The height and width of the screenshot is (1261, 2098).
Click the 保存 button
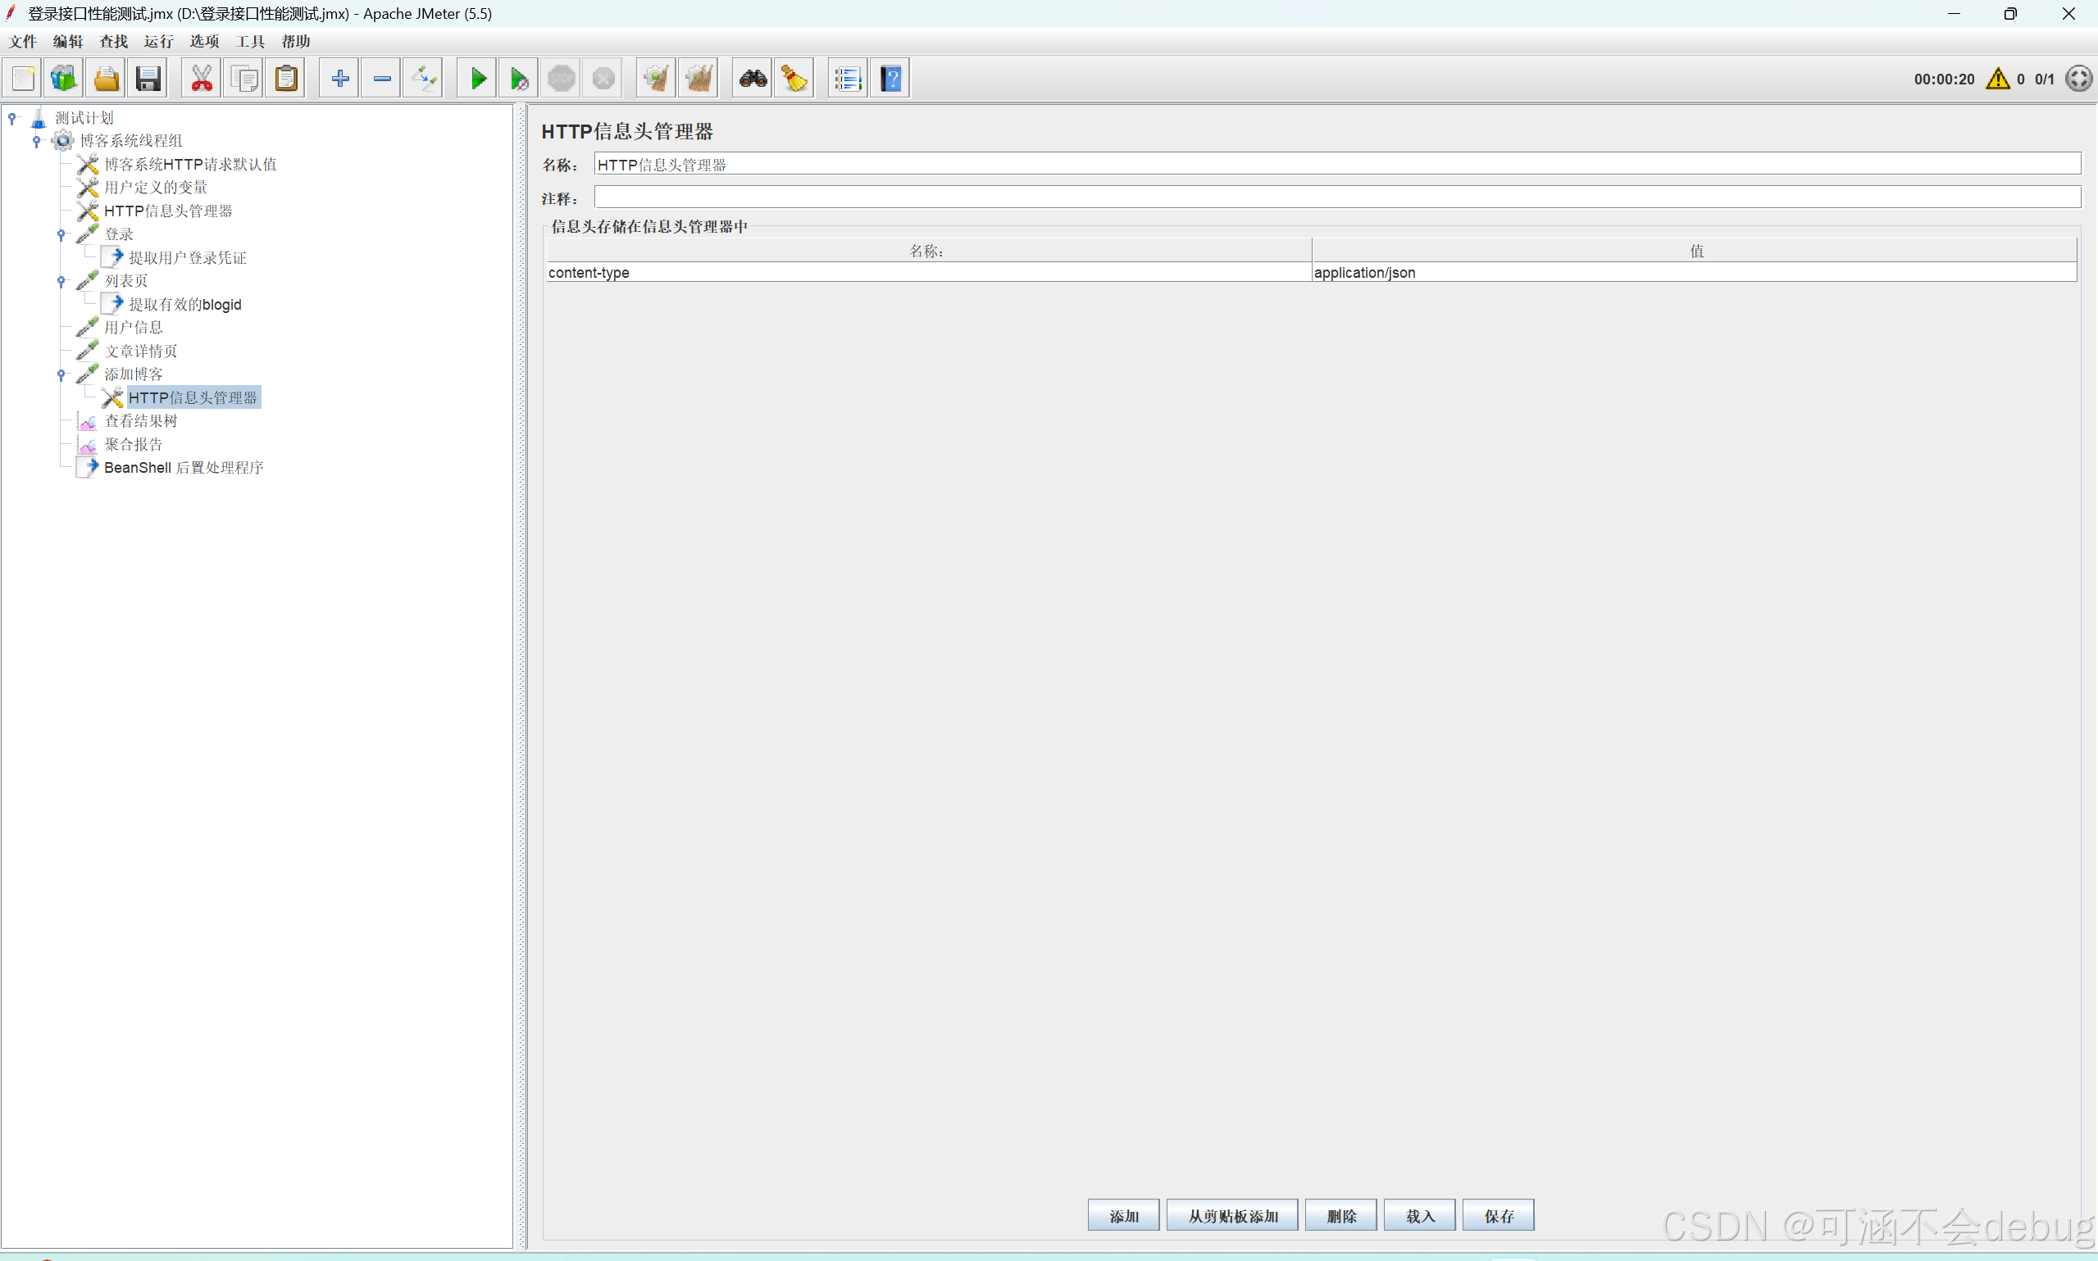point(1499,1215)
